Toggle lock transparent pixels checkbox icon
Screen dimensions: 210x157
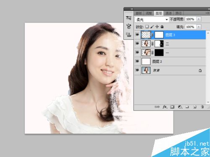tap(147, 26)
